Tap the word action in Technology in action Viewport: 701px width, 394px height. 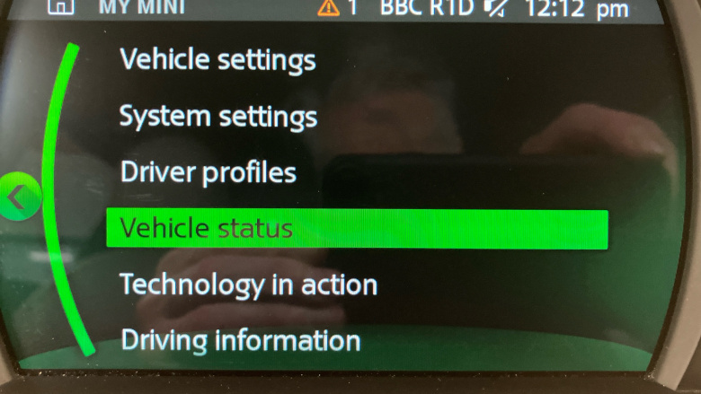(x=340, y=285)
